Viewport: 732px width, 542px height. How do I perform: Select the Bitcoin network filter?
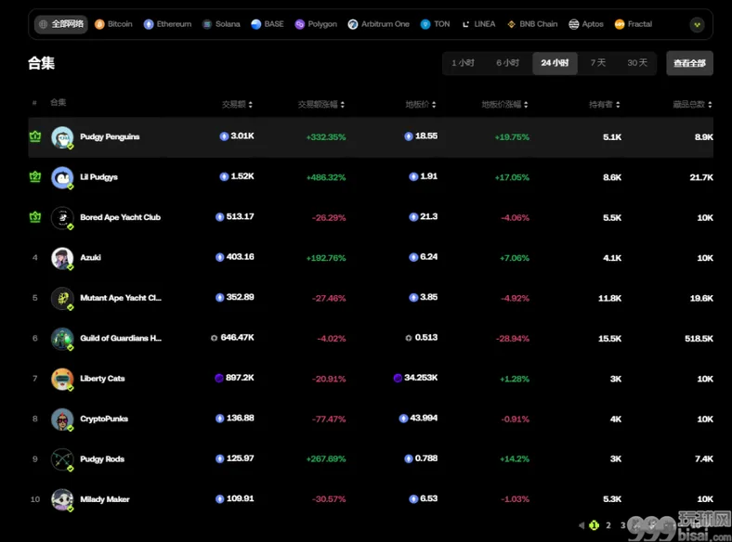tap(113, 24)
